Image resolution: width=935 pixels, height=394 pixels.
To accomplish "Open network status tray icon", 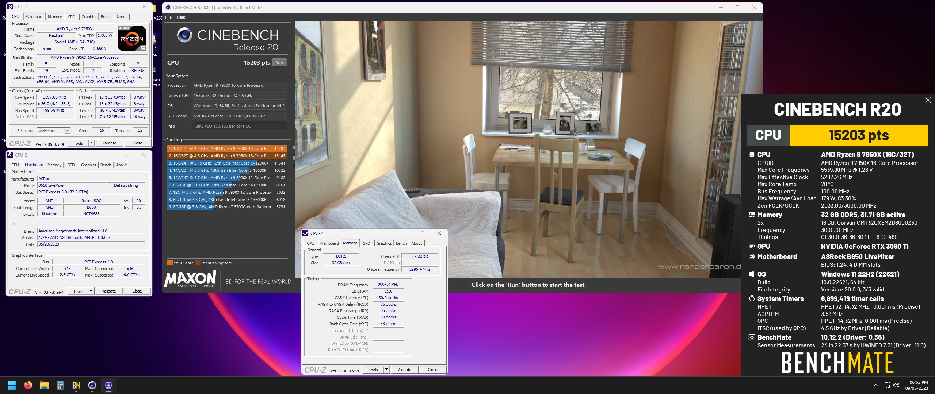I will pyautogui.click(x=888, y=385).
